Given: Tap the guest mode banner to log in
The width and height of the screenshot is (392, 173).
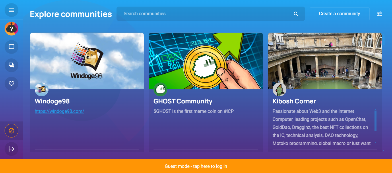Looking at the screenshot, I should (x=196, y=166).
